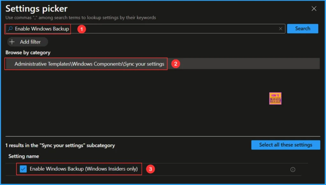The height and width of the screenshot is (185, 326).
Task: Uncheck Enable Windows Backup (Windows Insiders only)
Action: 23,169
